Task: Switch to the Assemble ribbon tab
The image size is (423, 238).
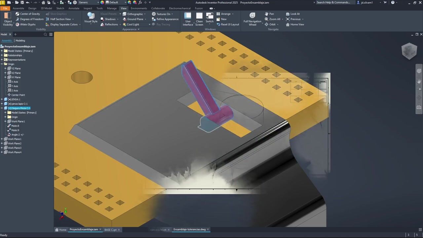Action: (18, 8)
